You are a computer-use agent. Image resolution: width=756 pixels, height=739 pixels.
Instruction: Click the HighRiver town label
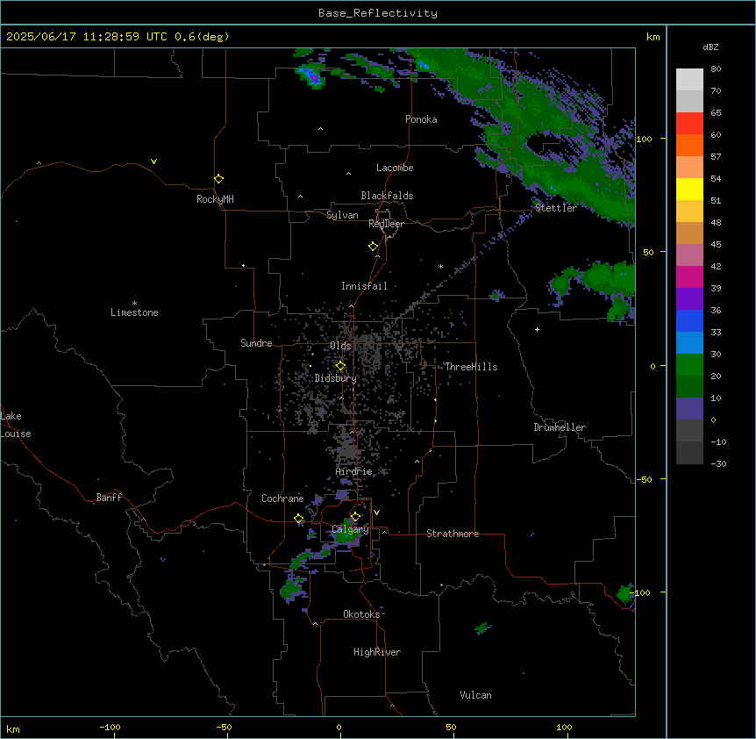[377, 652]
